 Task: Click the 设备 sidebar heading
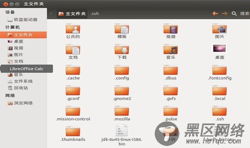(x=10, y=12)
